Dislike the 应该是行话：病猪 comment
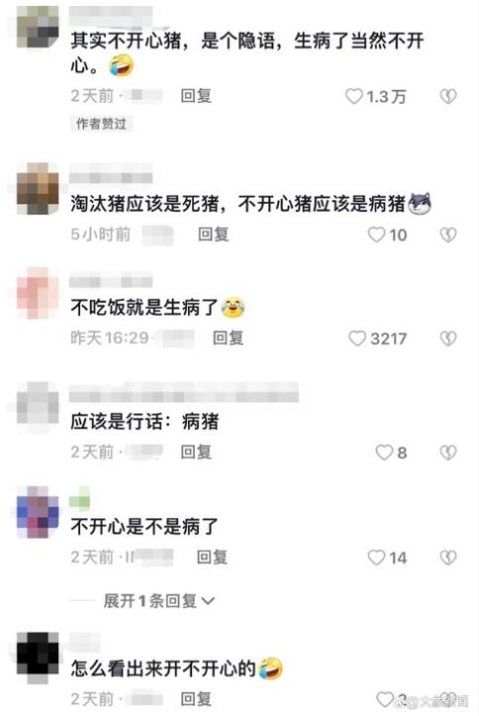This screenshot has width=479, height=716. coord(448,453)
